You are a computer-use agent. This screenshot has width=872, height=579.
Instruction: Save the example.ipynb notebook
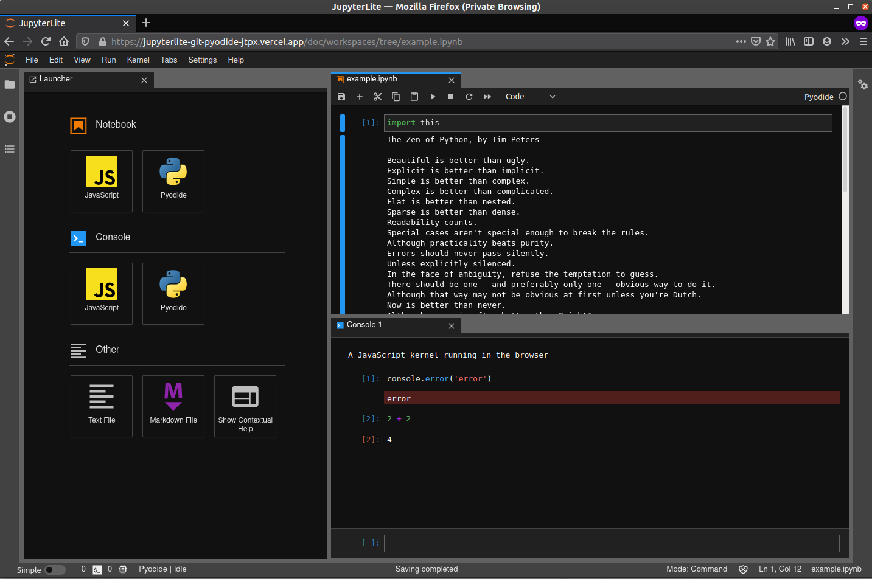pyautogui.click(x=341, y=96)
